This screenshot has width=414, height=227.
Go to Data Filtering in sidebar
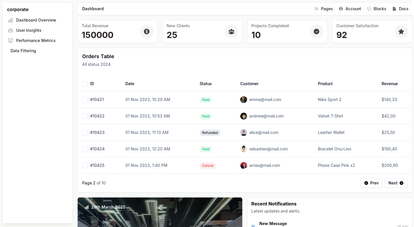tap(23, 51)
